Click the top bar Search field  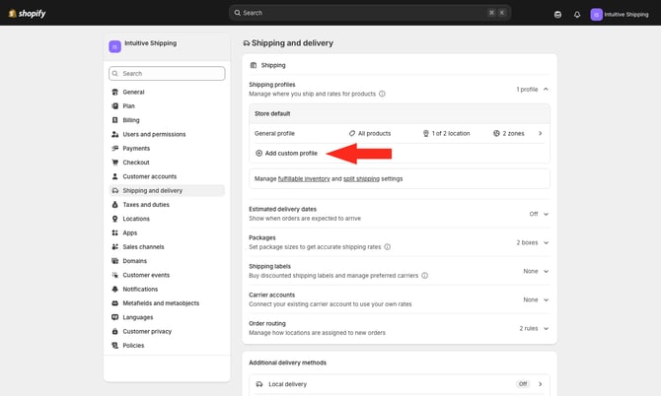tap(370, 13)
